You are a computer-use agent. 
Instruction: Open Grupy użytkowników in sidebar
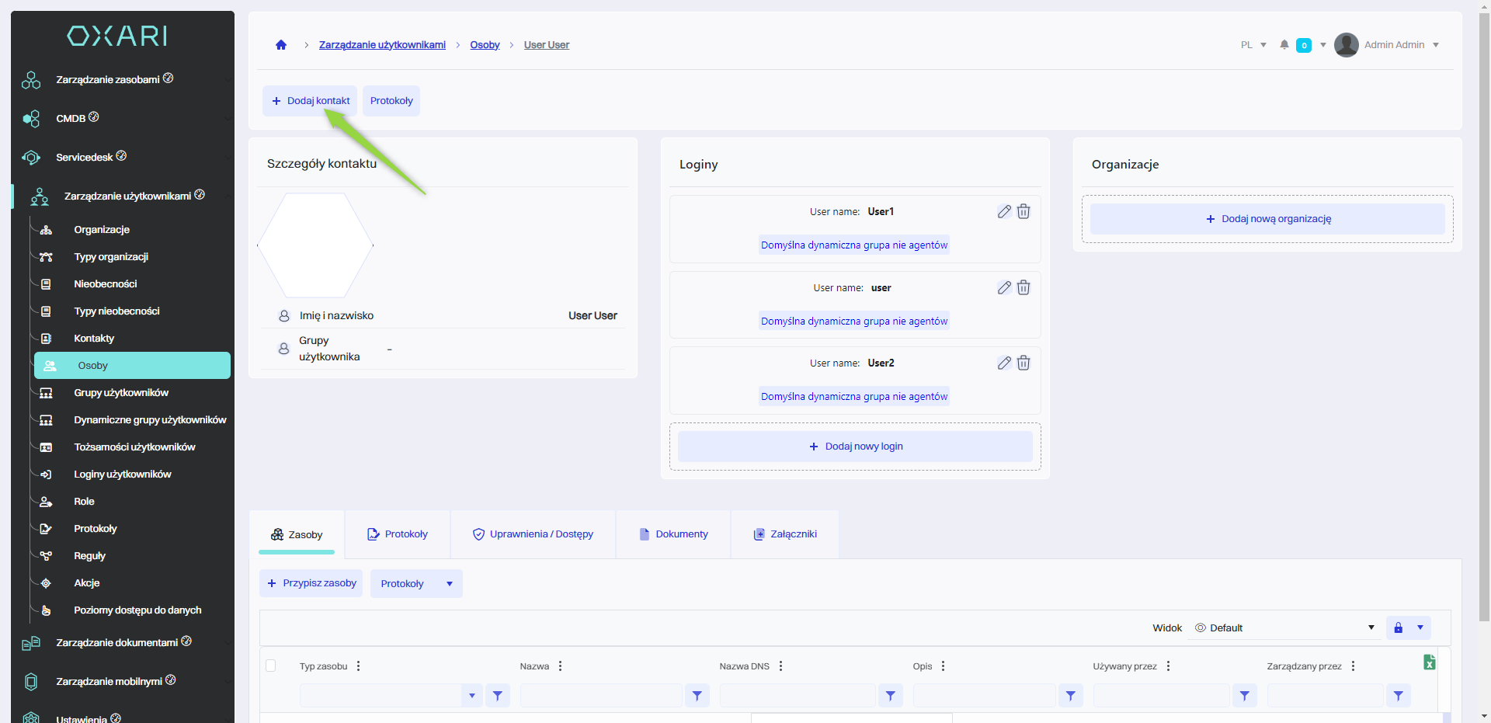pos(121,393)
